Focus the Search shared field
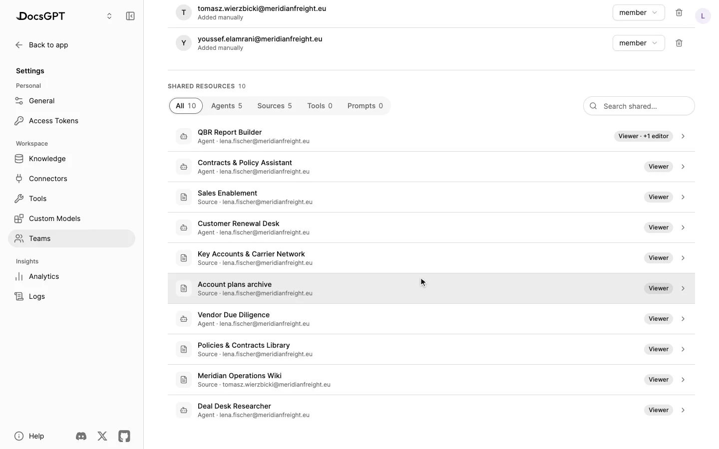This screenshot has height=449, width=719. (x=639, y=106)
